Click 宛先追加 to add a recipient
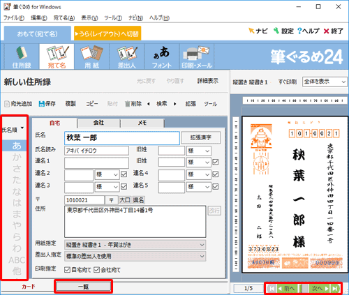Image resolution: width=349 pixels, height=295 pixels. click(x=18, y=104)
